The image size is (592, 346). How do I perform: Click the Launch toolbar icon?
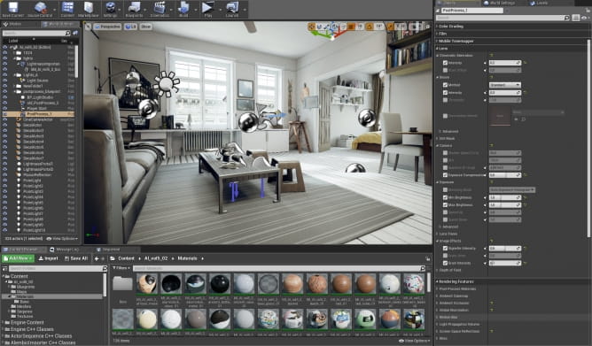[232, 7]
